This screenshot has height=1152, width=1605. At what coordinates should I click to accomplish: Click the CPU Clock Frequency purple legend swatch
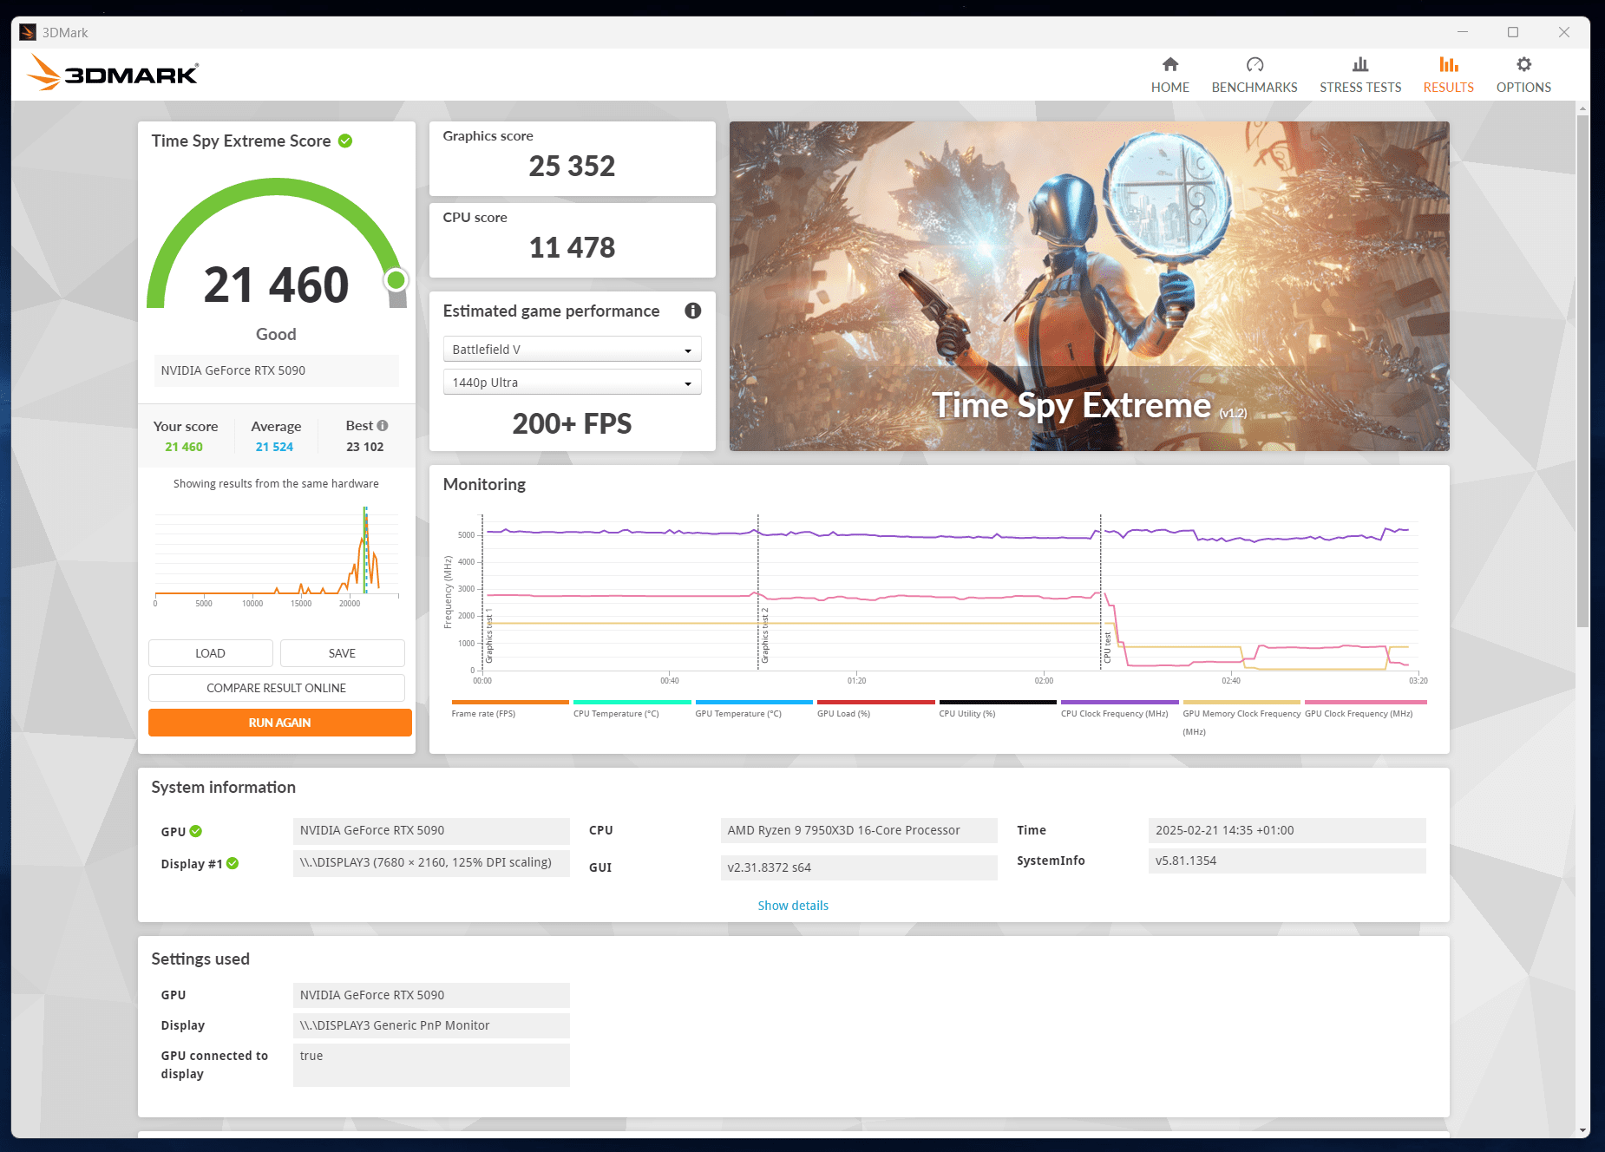pos(1119,702)
